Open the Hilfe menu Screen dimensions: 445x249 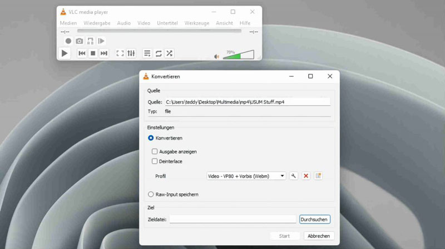[x=245, y=23]
